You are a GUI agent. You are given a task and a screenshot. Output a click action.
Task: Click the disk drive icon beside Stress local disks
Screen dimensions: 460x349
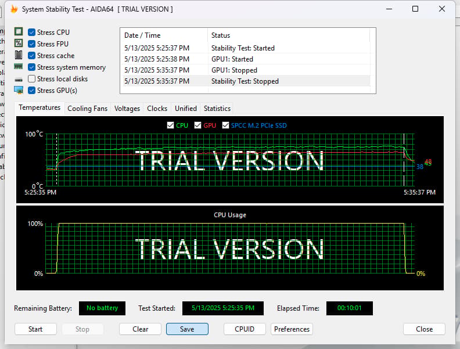click(19, 80)
